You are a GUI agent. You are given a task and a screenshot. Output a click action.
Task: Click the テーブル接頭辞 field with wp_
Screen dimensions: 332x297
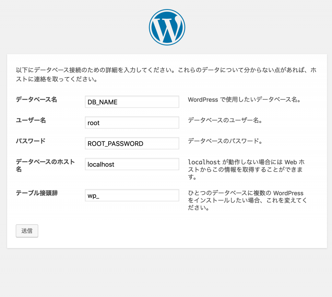[x=132, y=195]
